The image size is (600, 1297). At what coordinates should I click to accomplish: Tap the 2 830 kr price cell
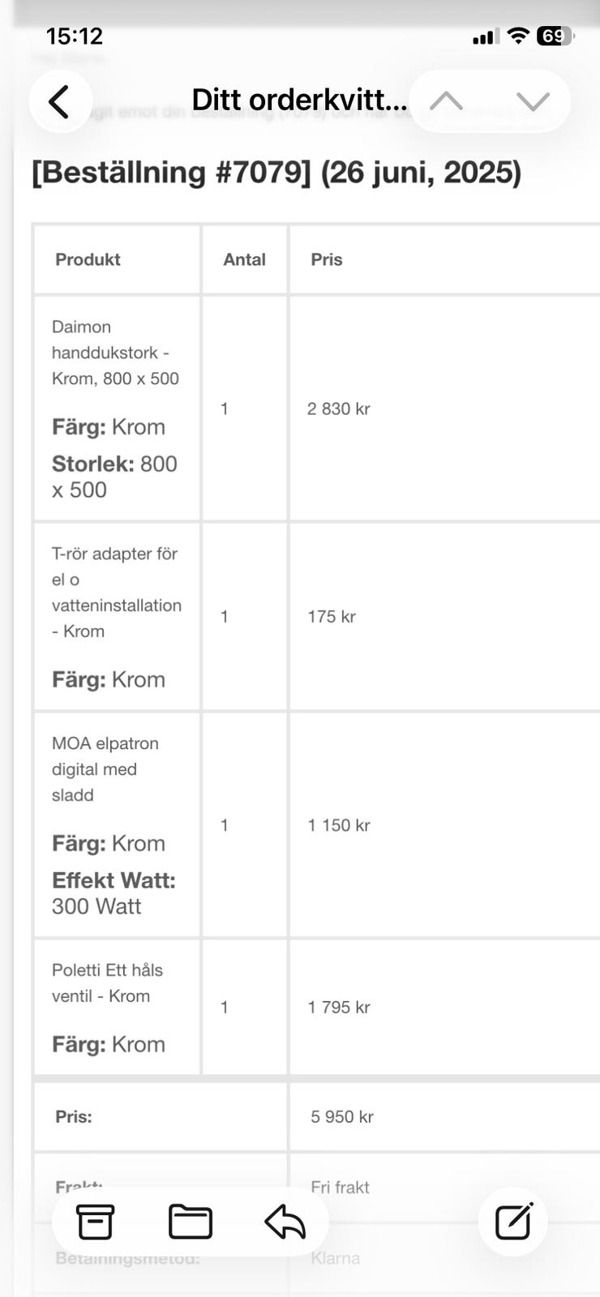point(338,409)
